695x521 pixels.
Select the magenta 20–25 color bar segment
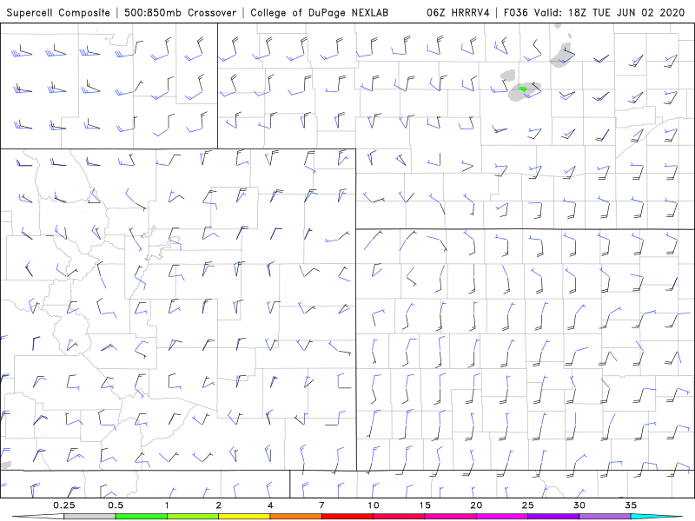point(502,517)
